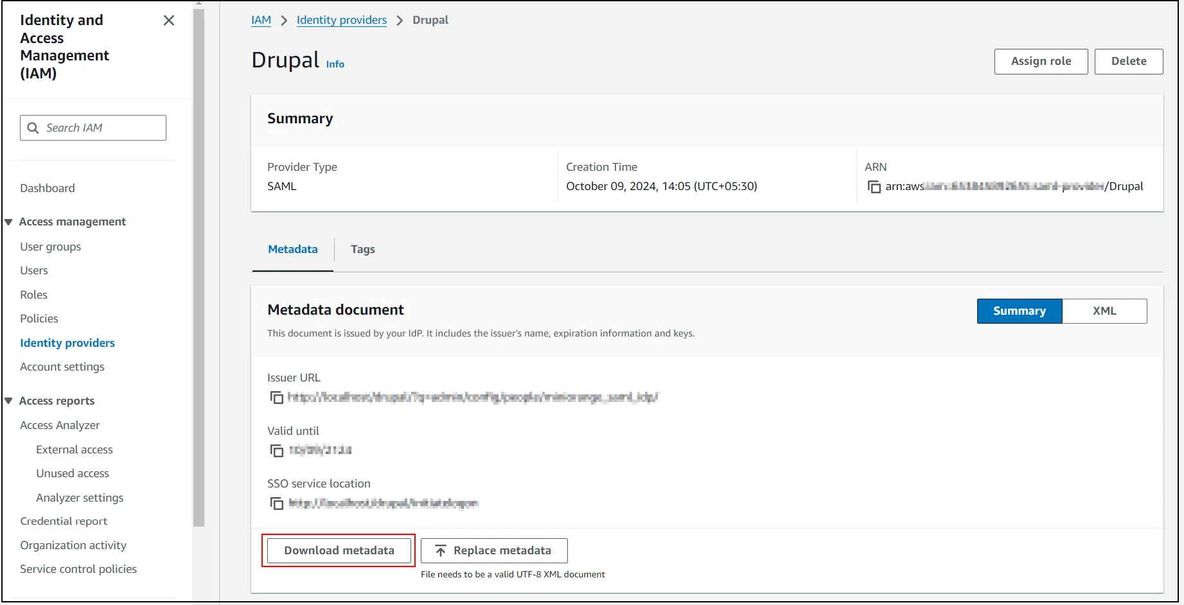Click the Access management heading
This screenshot has width=1184, height=605.
click(x=73, y=222)
